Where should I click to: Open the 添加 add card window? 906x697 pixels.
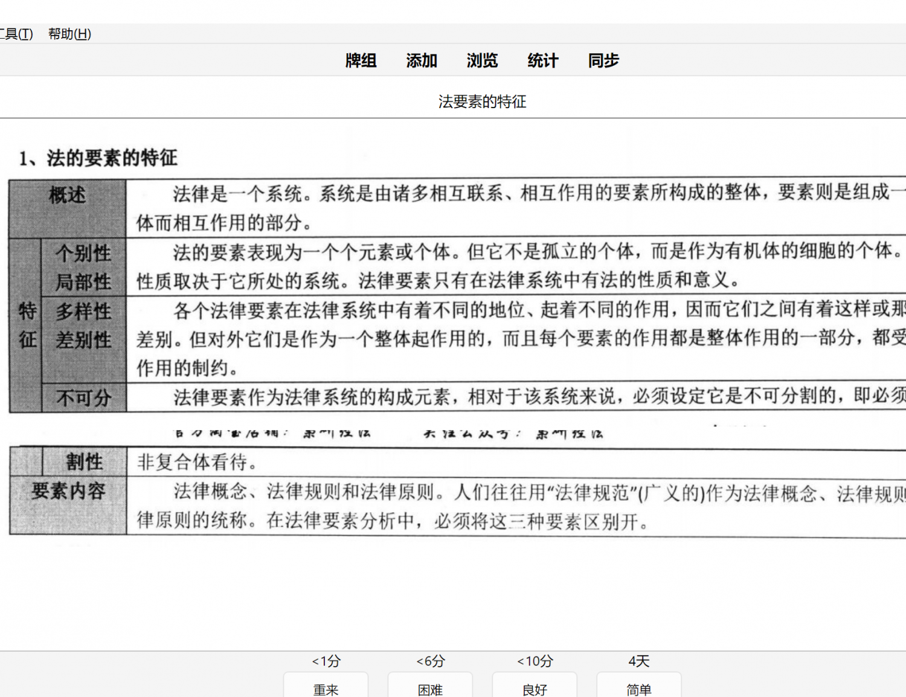pyautogui.click(x=422, y=60)
